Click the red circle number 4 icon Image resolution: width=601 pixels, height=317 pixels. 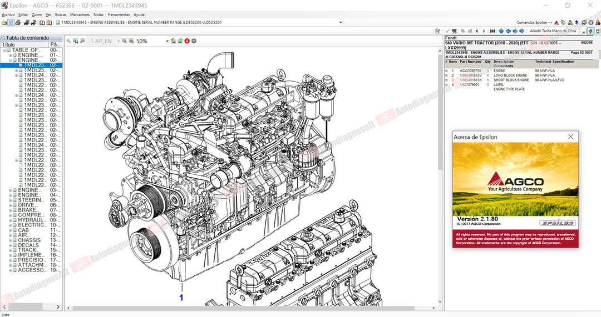pos(187,41)
